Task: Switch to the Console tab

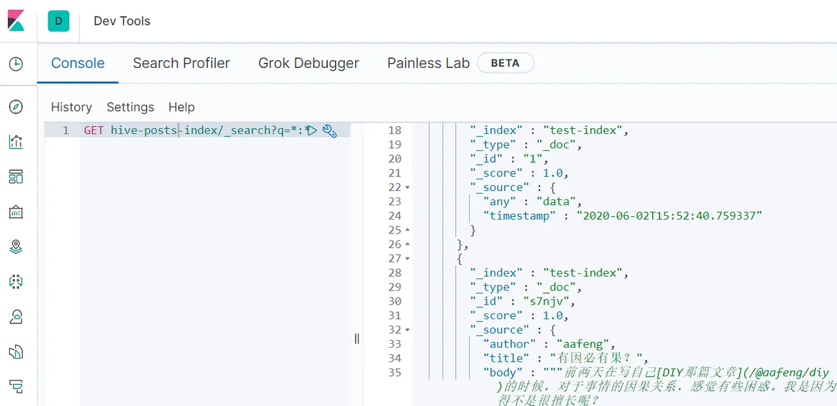Action: 78,63
